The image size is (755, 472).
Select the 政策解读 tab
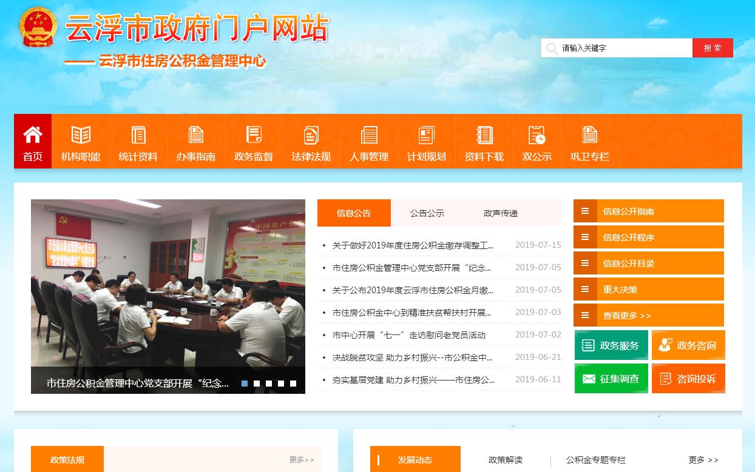[505, 460]
